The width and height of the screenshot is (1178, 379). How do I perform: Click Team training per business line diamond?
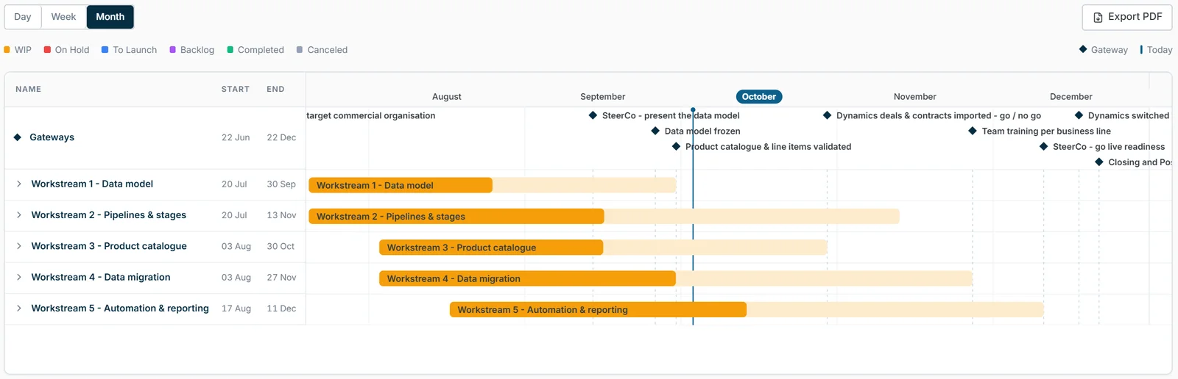tap(973, 131)
